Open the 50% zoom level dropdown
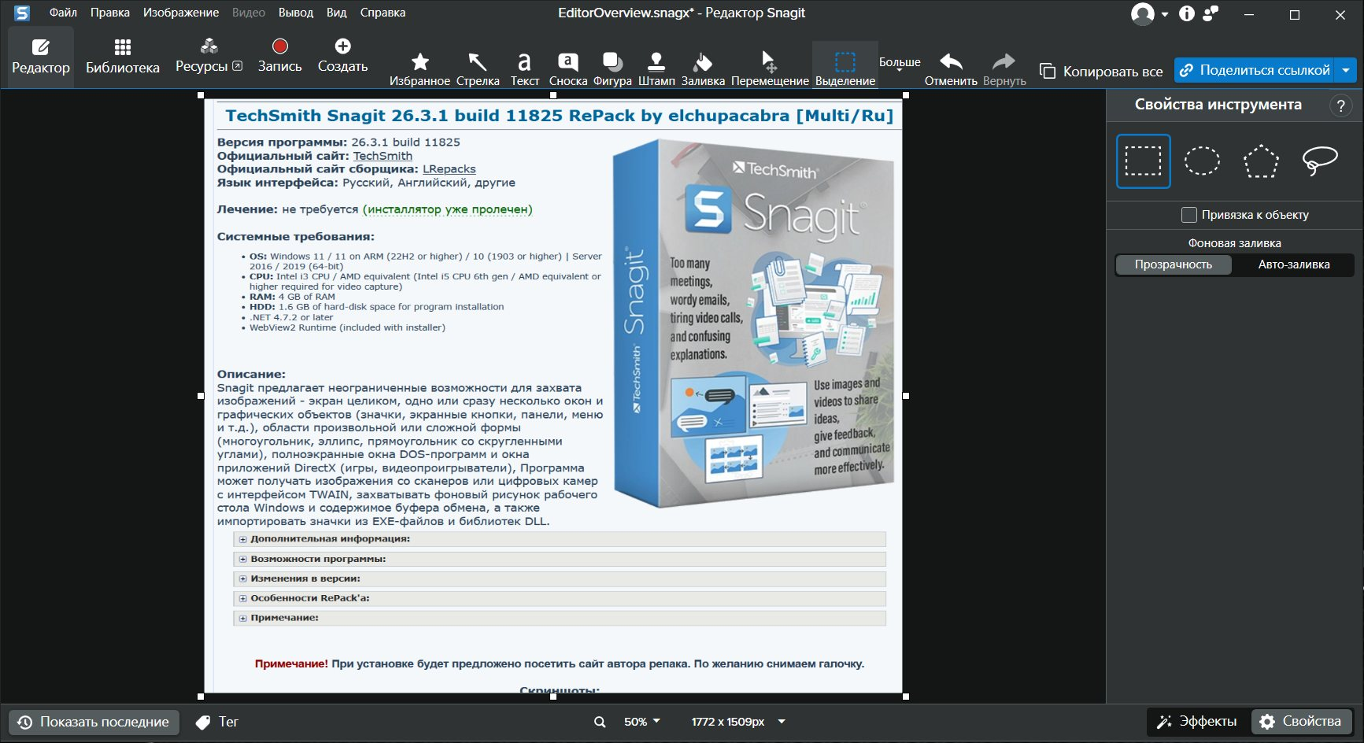1364x743 pixels. pos(642,722)
